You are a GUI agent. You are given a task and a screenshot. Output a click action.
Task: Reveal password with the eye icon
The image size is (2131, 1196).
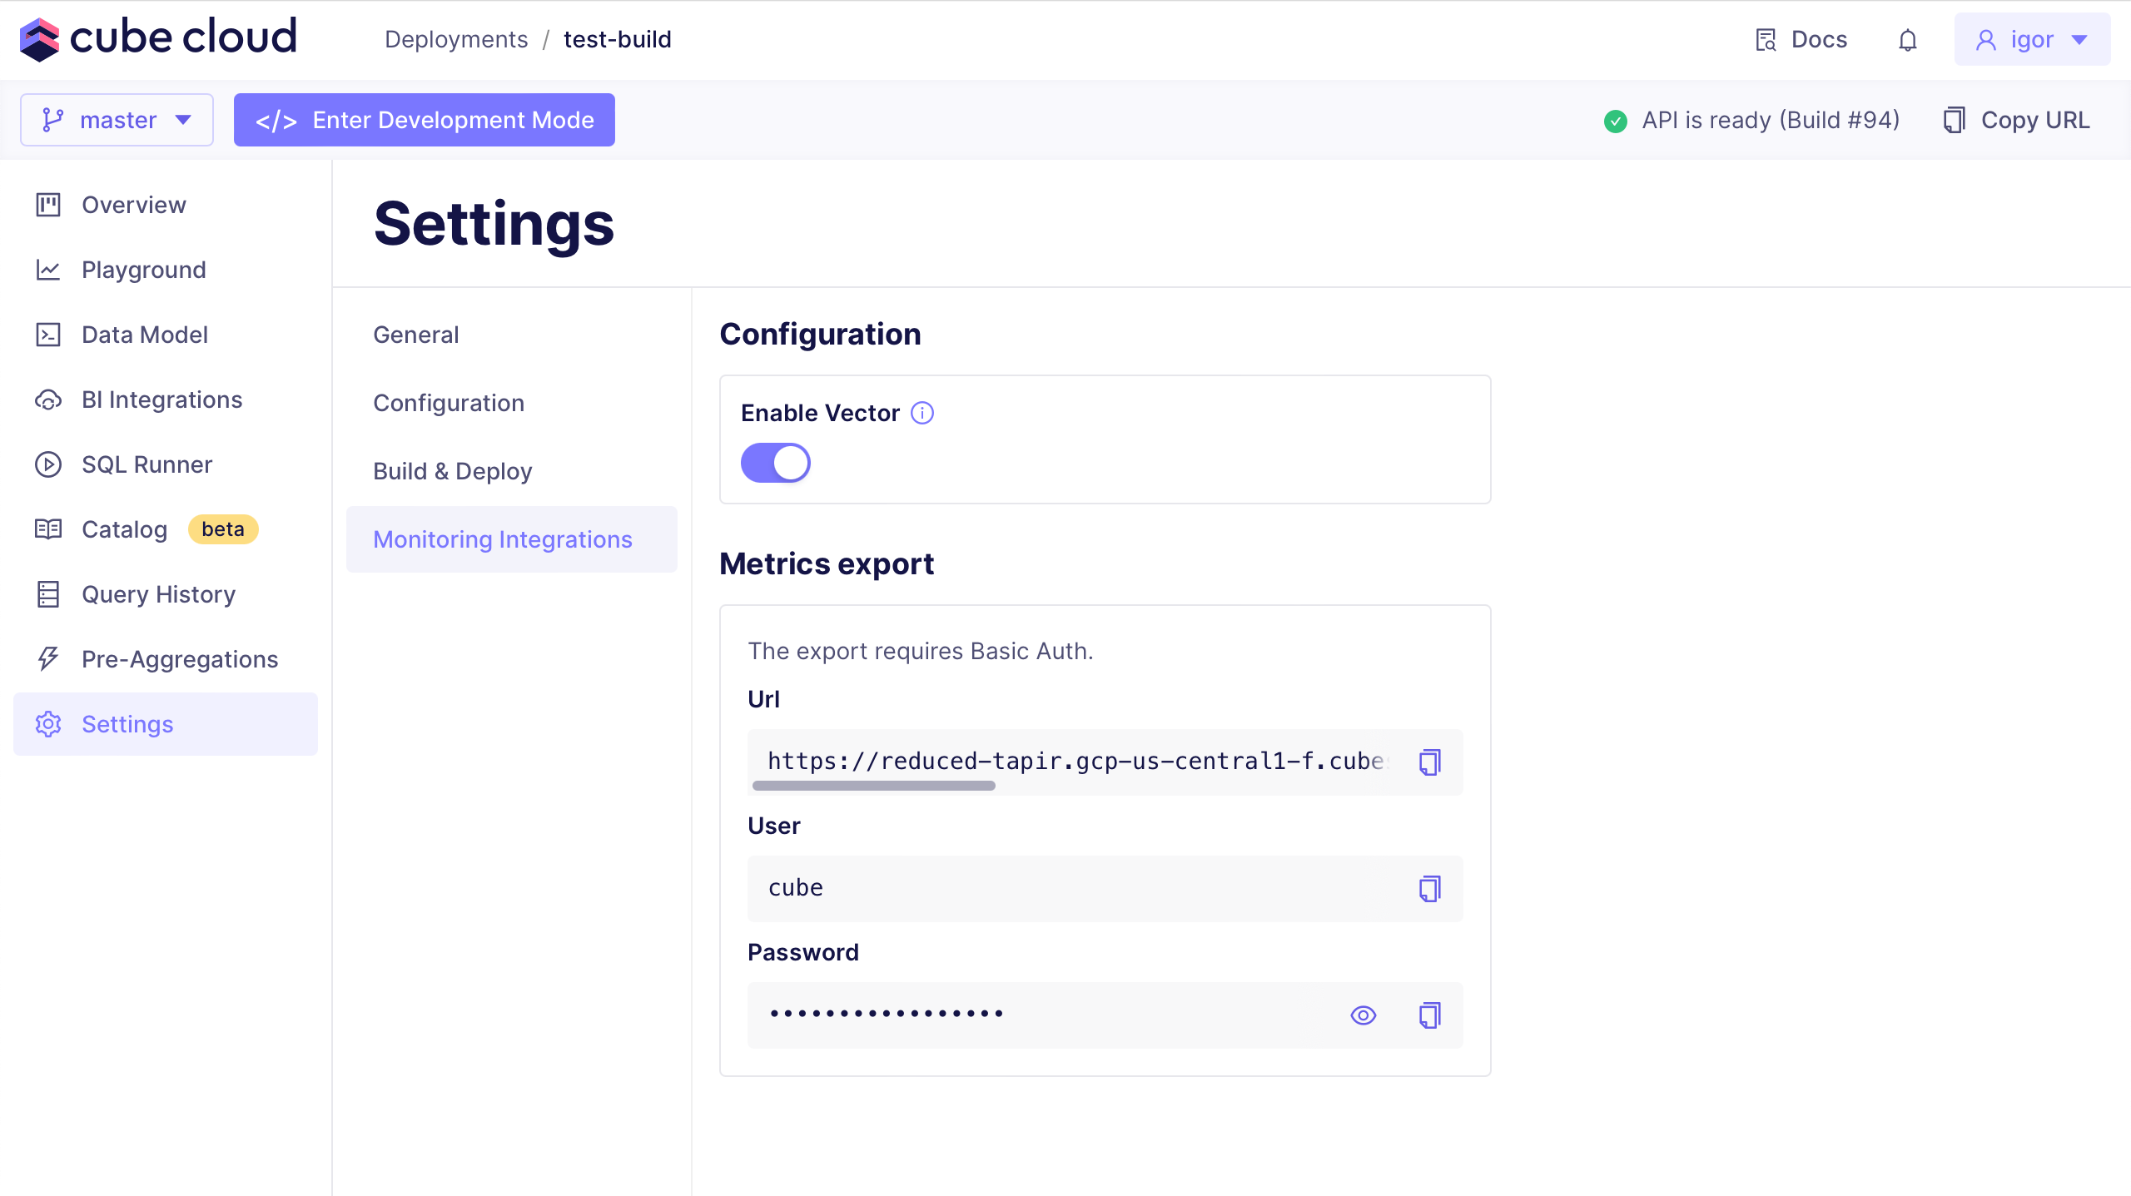(1363, 1015)
